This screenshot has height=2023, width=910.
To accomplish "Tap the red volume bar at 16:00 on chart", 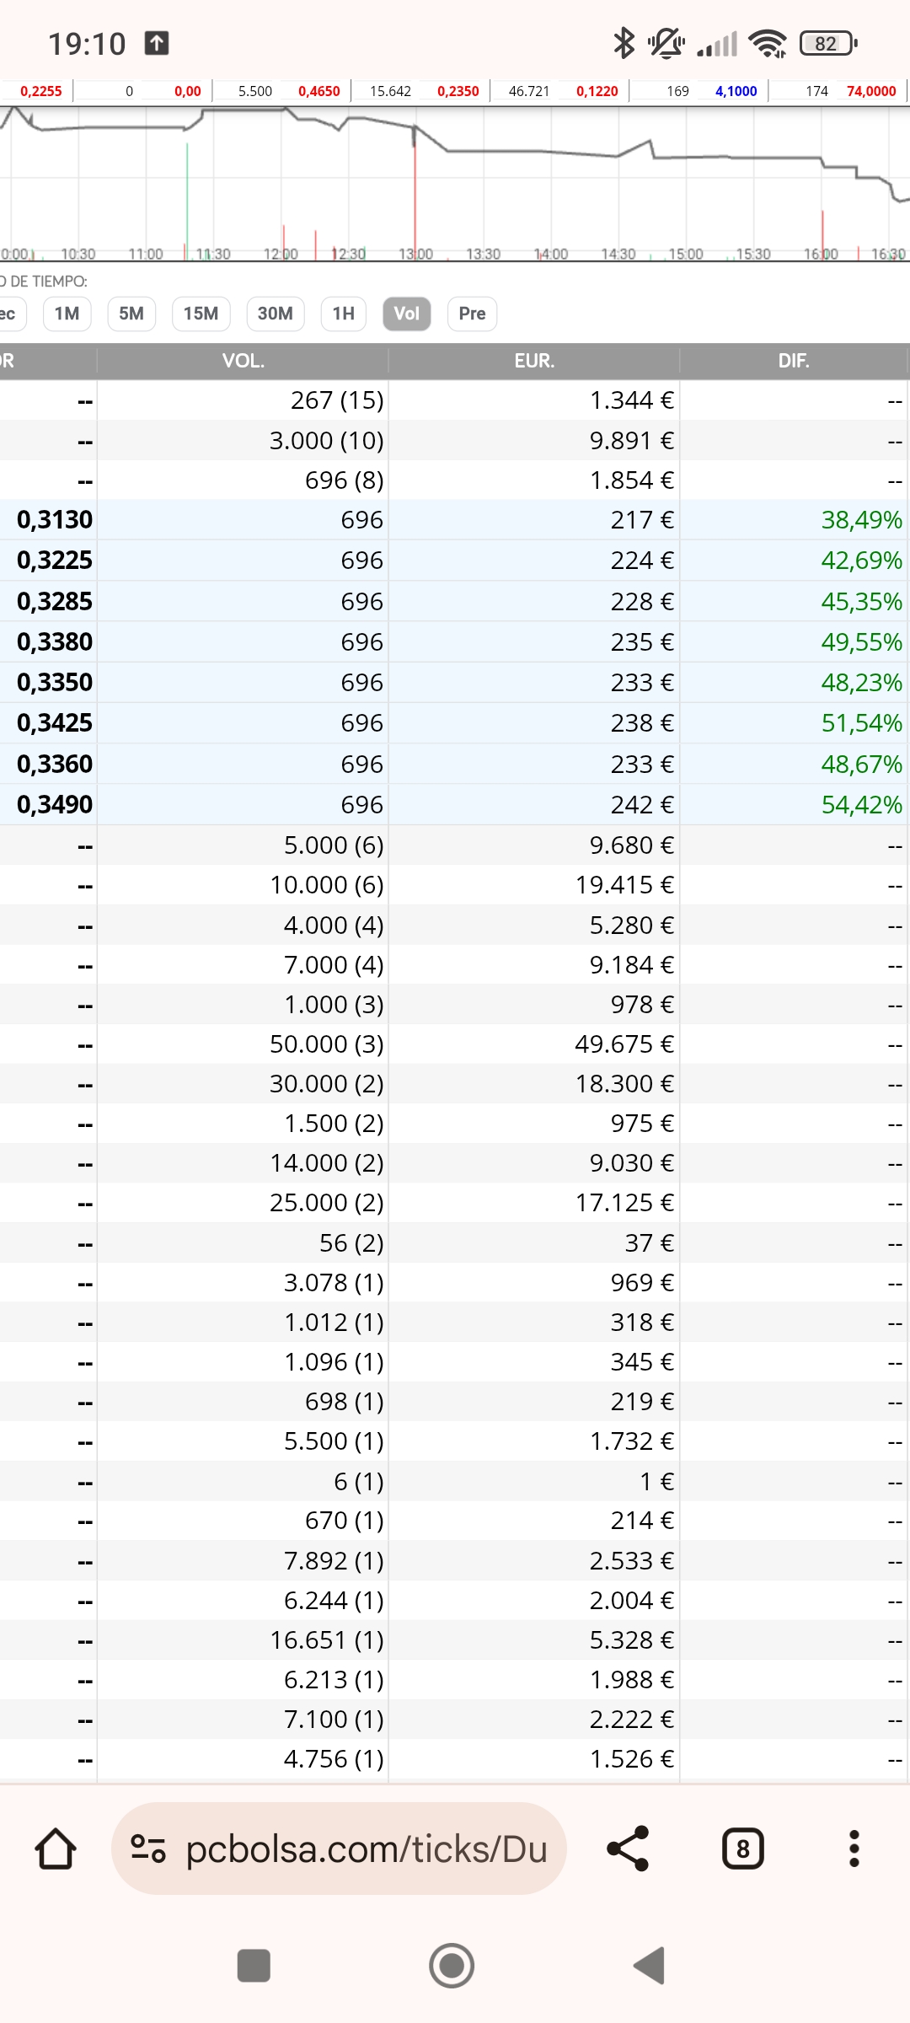I will 822,235.
